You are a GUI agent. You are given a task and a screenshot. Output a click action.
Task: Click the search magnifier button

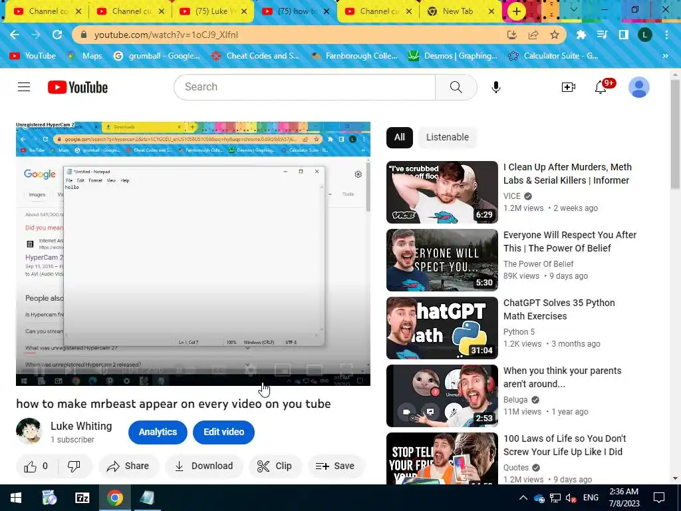(456, 87)
